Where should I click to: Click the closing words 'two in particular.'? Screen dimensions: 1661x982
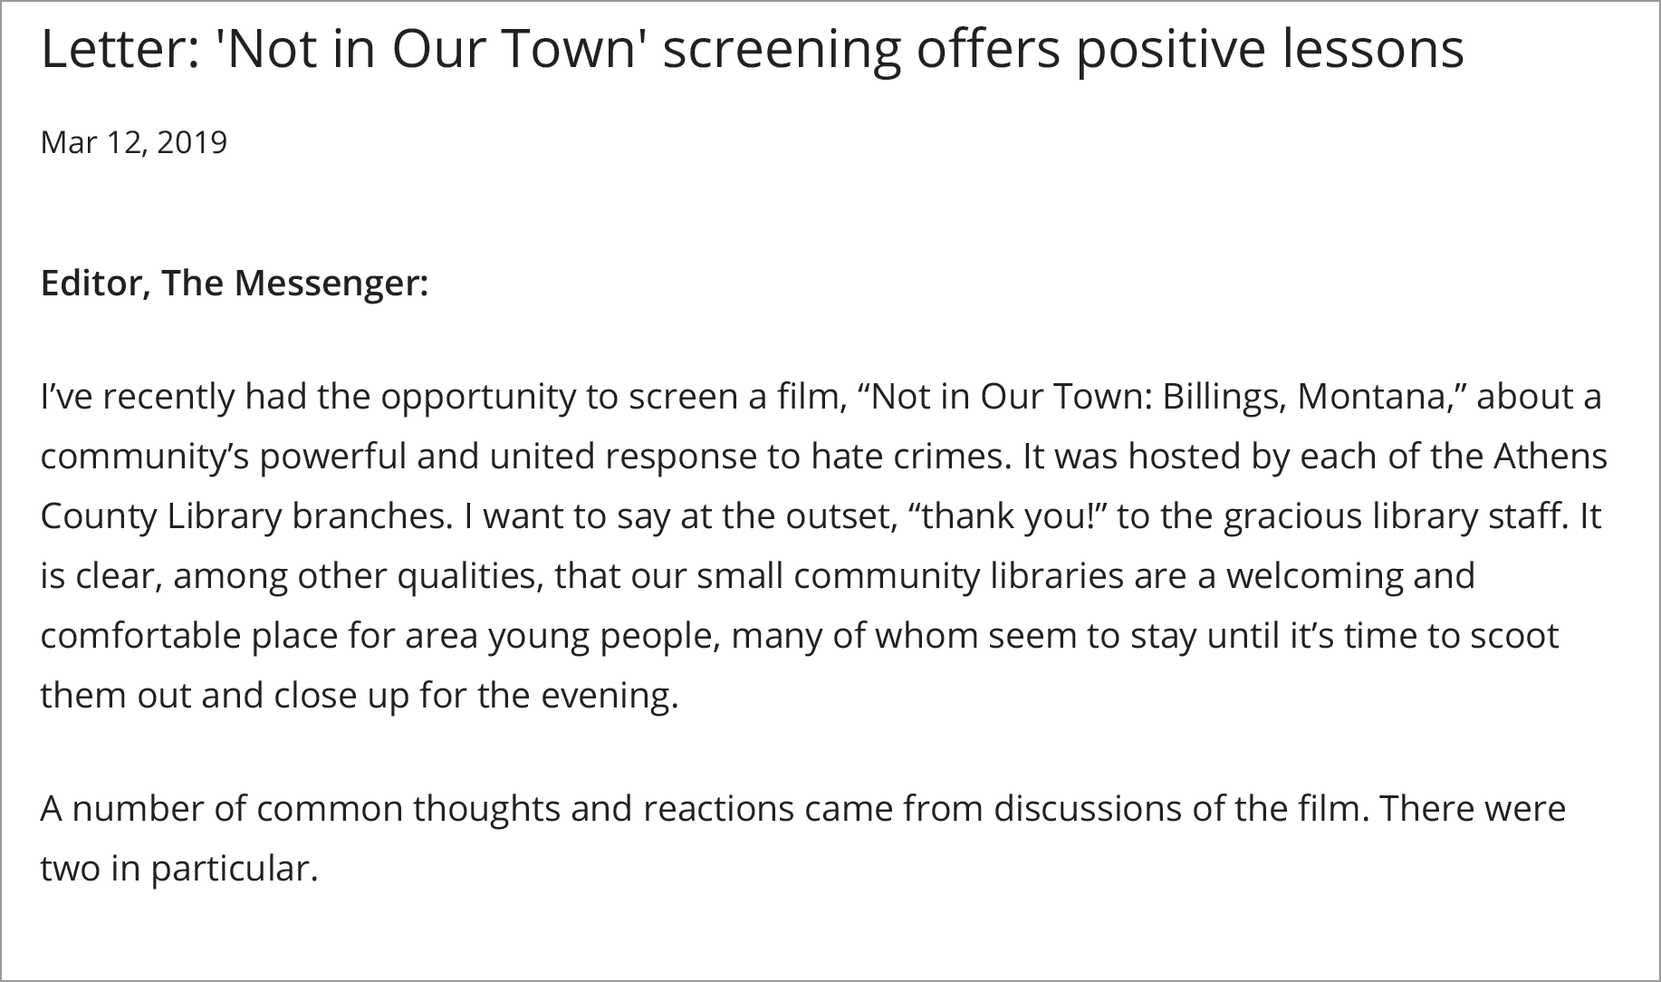(x=179, y=868)
